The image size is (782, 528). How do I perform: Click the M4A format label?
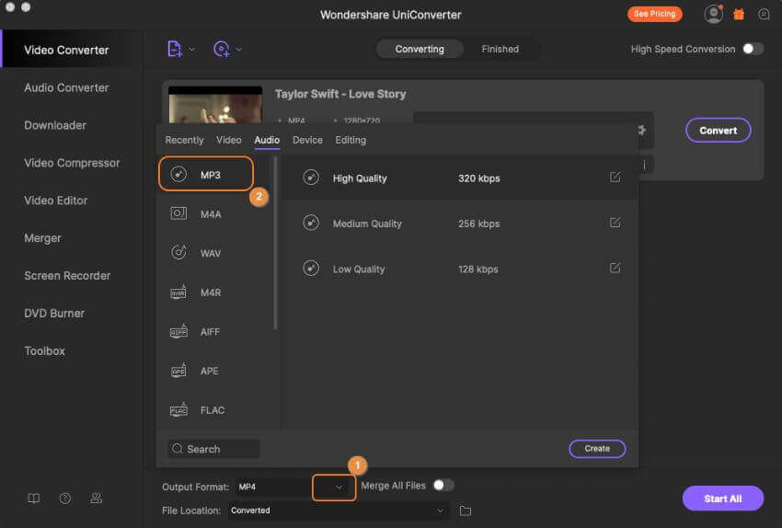[211, 214]
